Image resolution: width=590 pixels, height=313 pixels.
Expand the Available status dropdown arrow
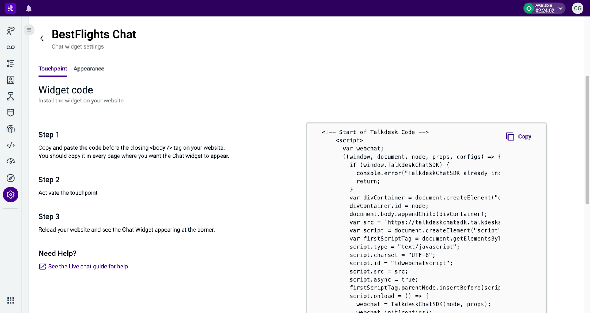coord(560,8)
